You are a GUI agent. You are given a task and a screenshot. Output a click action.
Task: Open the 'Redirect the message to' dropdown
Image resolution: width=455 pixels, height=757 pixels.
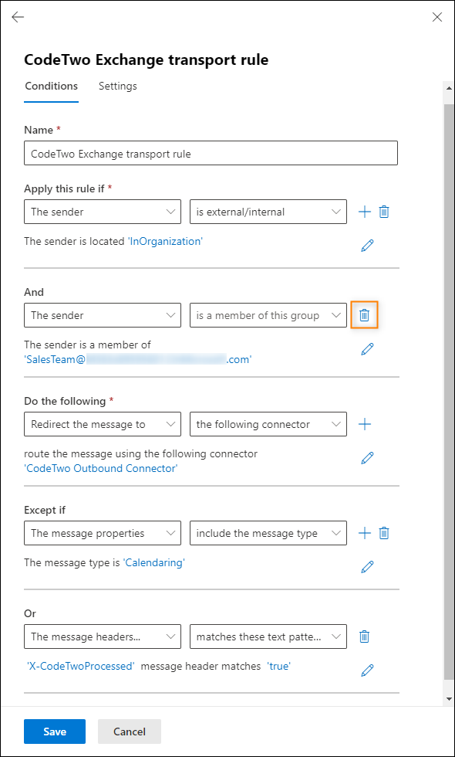[103, 424]
